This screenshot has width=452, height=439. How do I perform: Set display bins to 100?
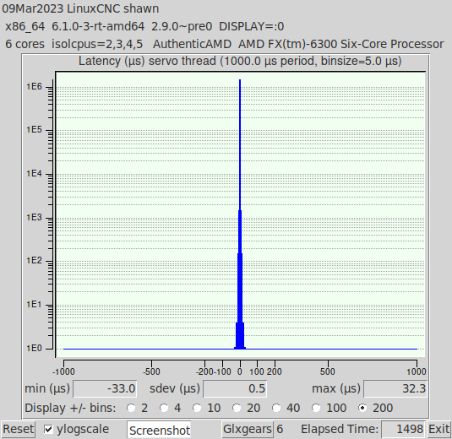316,408
